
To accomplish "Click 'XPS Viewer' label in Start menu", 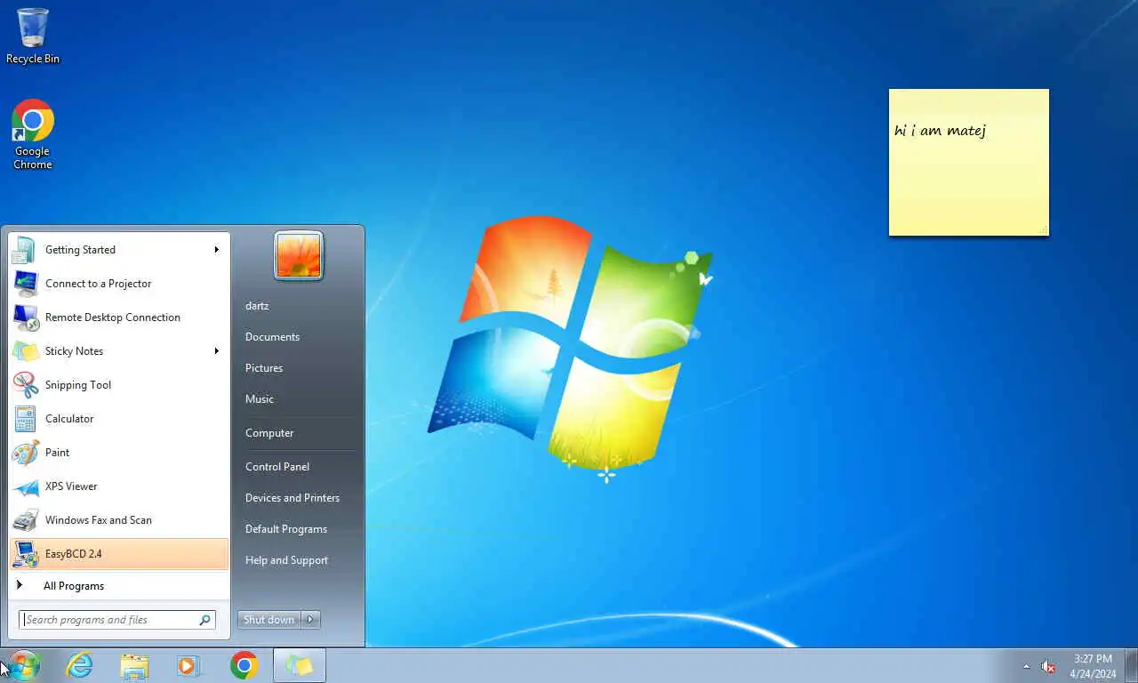I will coord(71,486).
